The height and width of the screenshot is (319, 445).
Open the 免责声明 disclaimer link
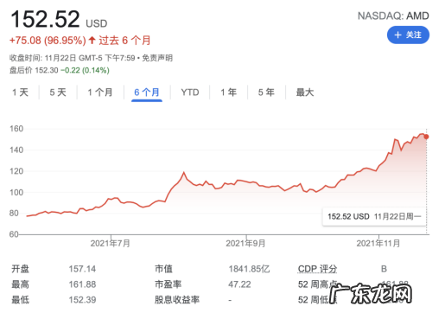pyautogui.click(x=157, y=58)
